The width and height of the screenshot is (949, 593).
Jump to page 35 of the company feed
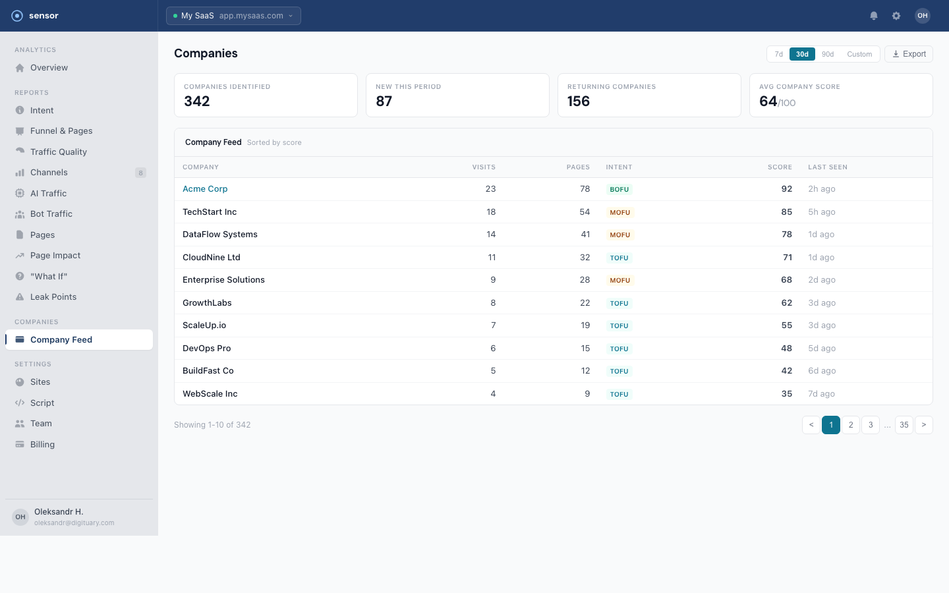coord(904,425)
